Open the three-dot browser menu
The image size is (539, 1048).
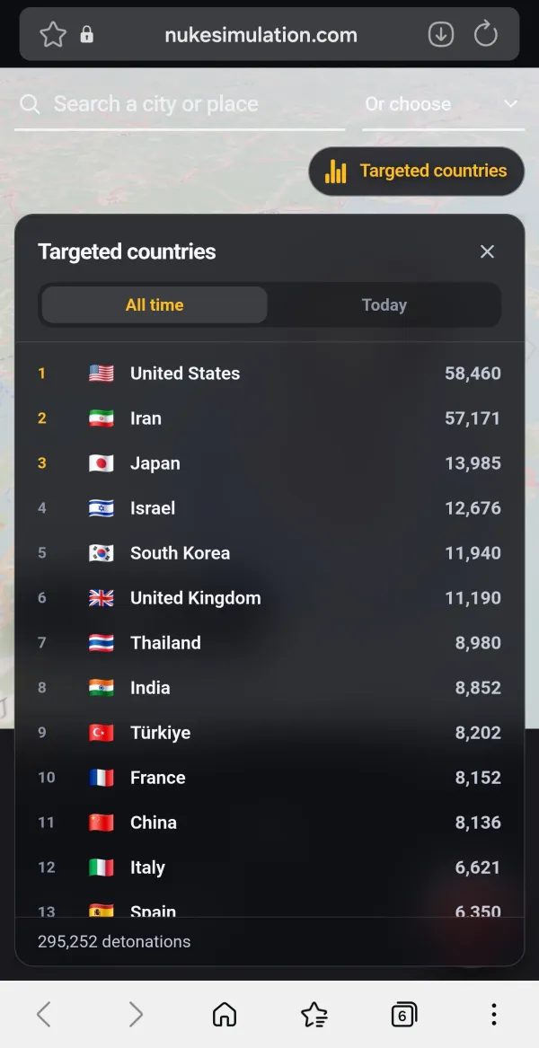[x=493, y=1014]
